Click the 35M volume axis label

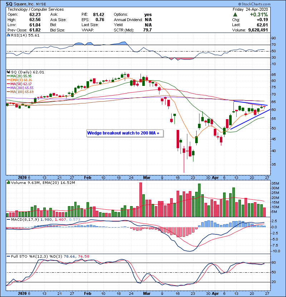[x=275, y=184]
